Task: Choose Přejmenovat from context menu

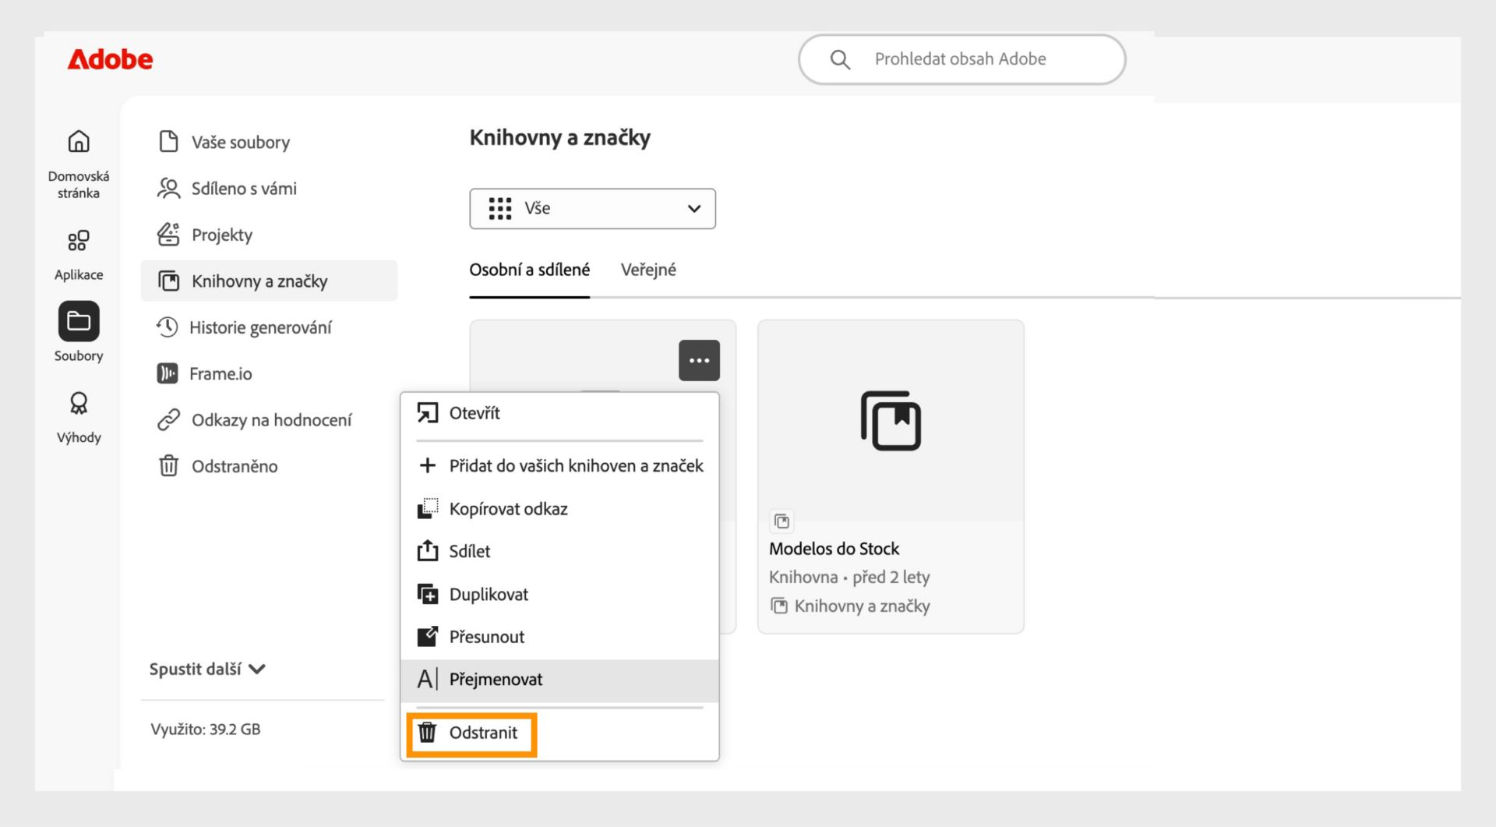Action: point(559,680)
